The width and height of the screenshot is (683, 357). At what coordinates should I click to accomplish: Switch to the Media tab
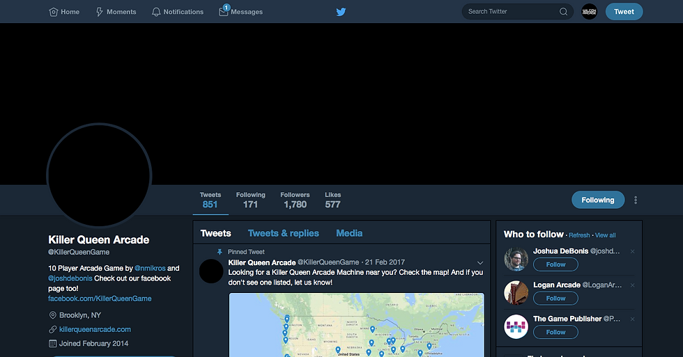tap(349, 234)
